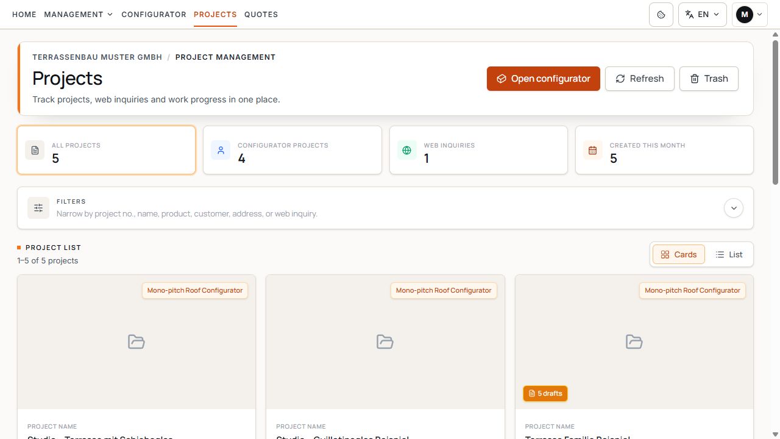Click the "Projects" page title

pyautogui.click(x=67, y=79)
